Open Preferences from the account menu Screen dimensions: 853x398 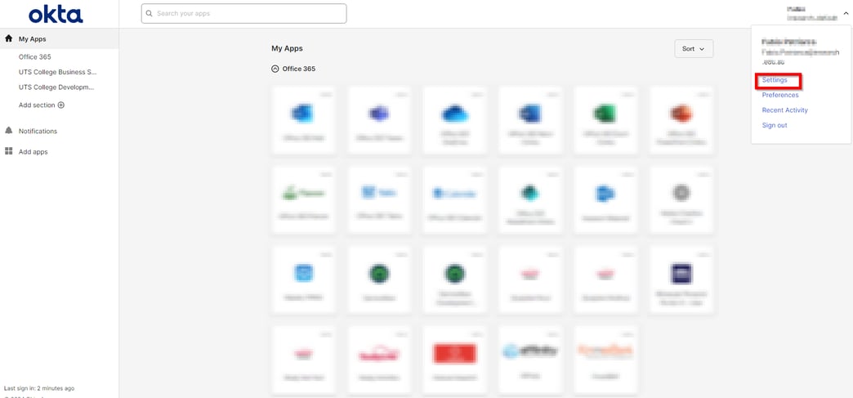point(780,95)
